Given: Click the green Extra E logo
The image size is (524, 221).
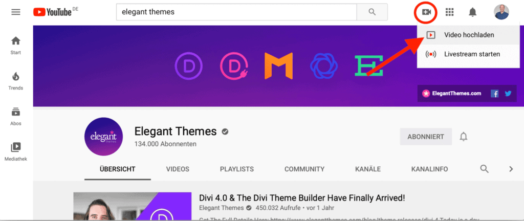Looking at the screenshot, I should coord(368,66).
